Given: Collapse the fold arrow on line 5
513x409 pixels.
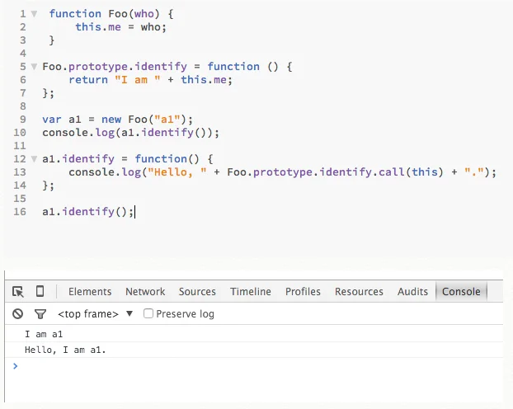Looking at the screenshot, I should coord(34,67).
